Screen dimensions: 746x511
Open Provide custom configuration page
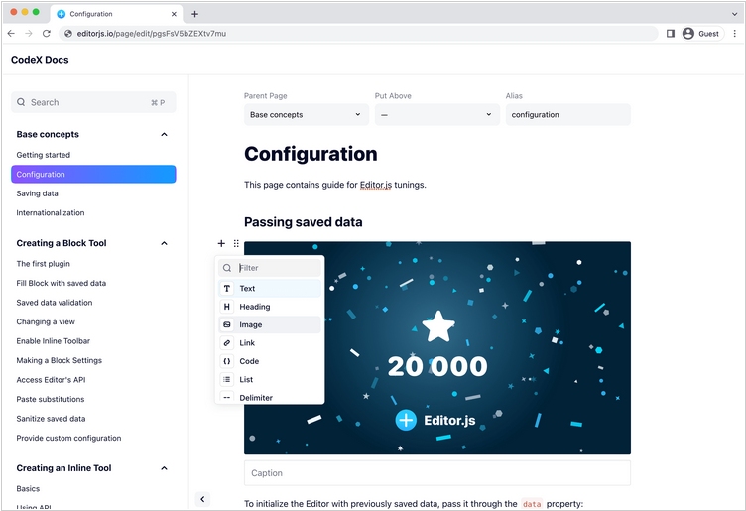click(x=69, y=439)
